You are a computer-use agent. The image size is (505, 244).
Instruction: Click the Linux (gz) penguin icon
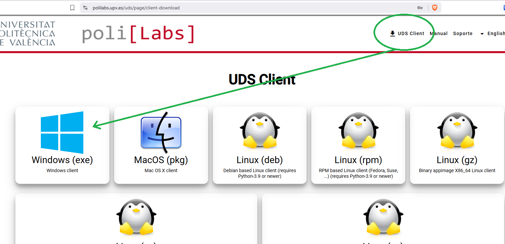click(x=457, y=131)
